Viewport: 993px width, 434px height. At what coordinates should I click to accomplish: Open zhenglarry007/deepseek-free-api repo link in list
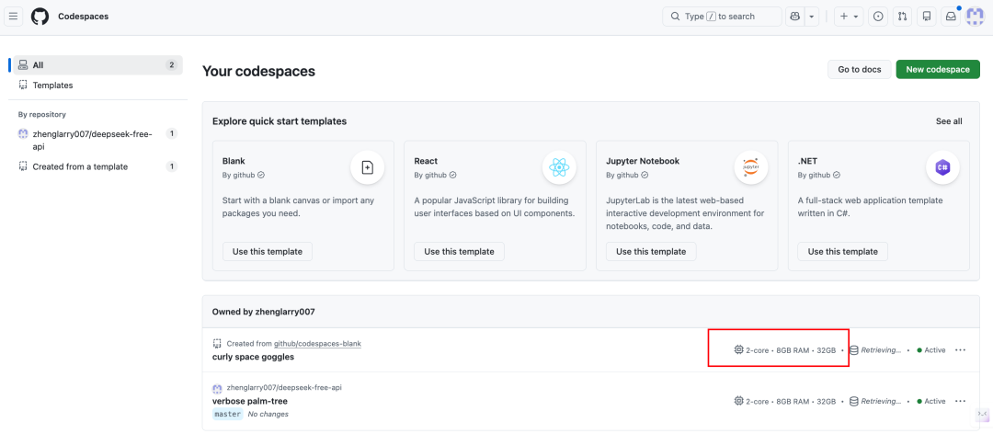[x=284, y=387]
